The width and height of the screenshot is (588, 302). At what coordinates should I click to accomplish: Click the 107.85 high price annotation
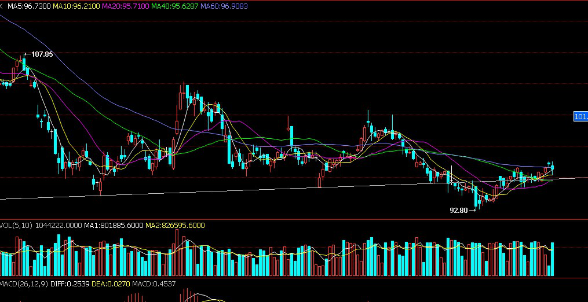[x=42, y=54]
